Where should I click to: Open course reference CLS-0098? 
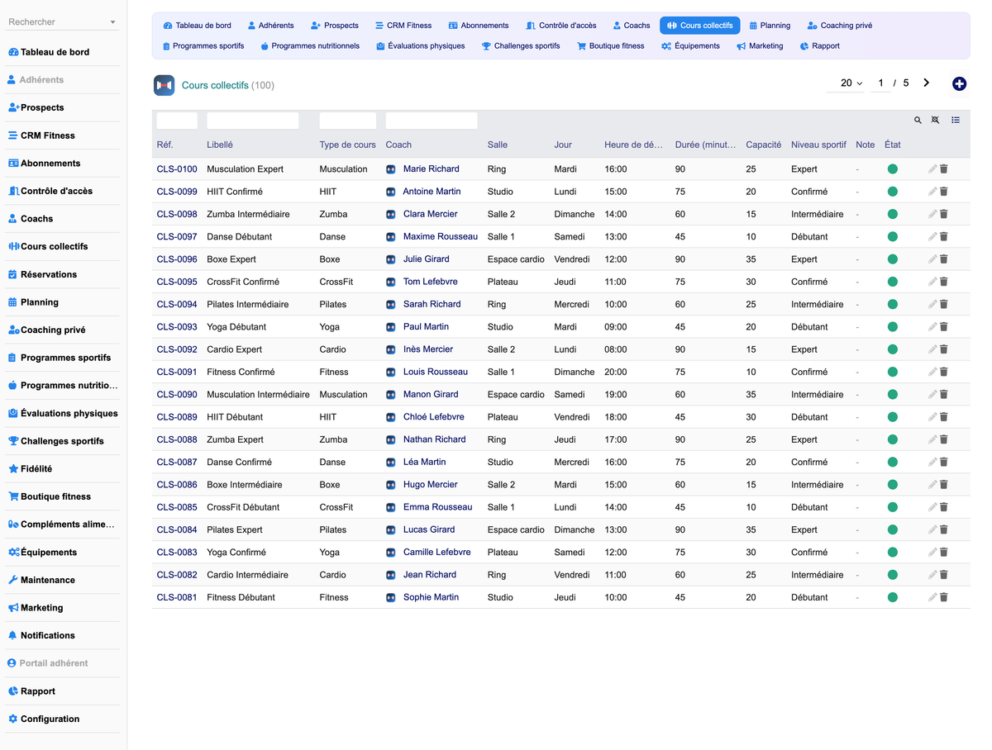(177, 214)
